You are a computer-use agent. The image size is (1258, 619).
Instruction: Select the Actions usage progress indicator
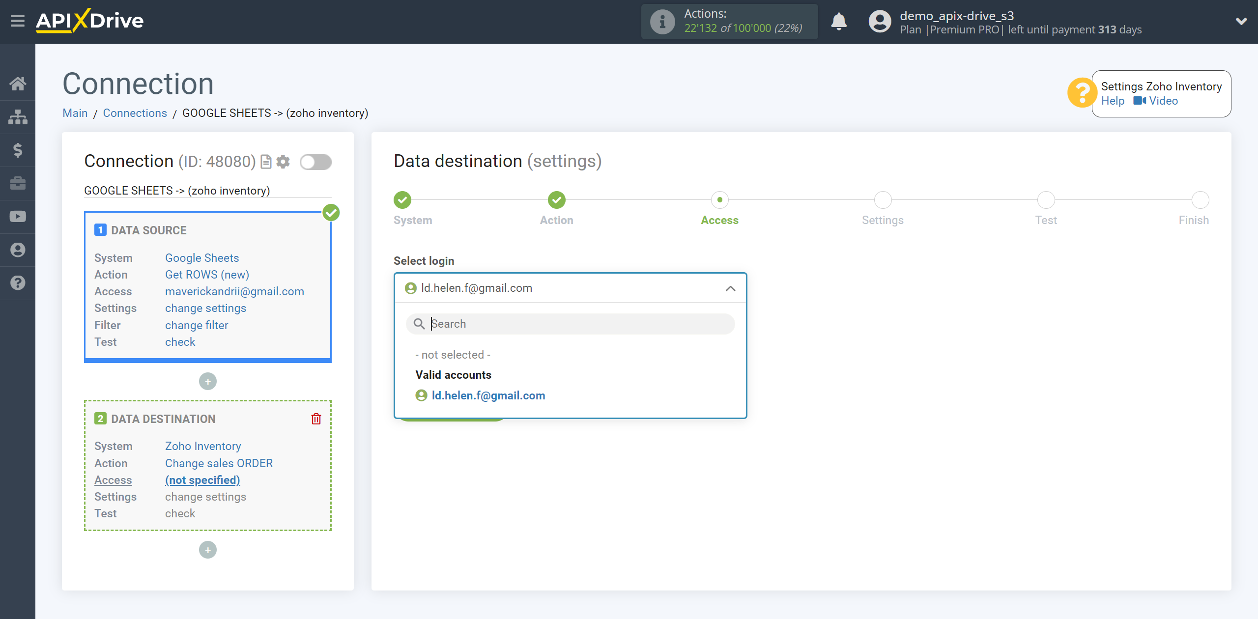point(732,22)
